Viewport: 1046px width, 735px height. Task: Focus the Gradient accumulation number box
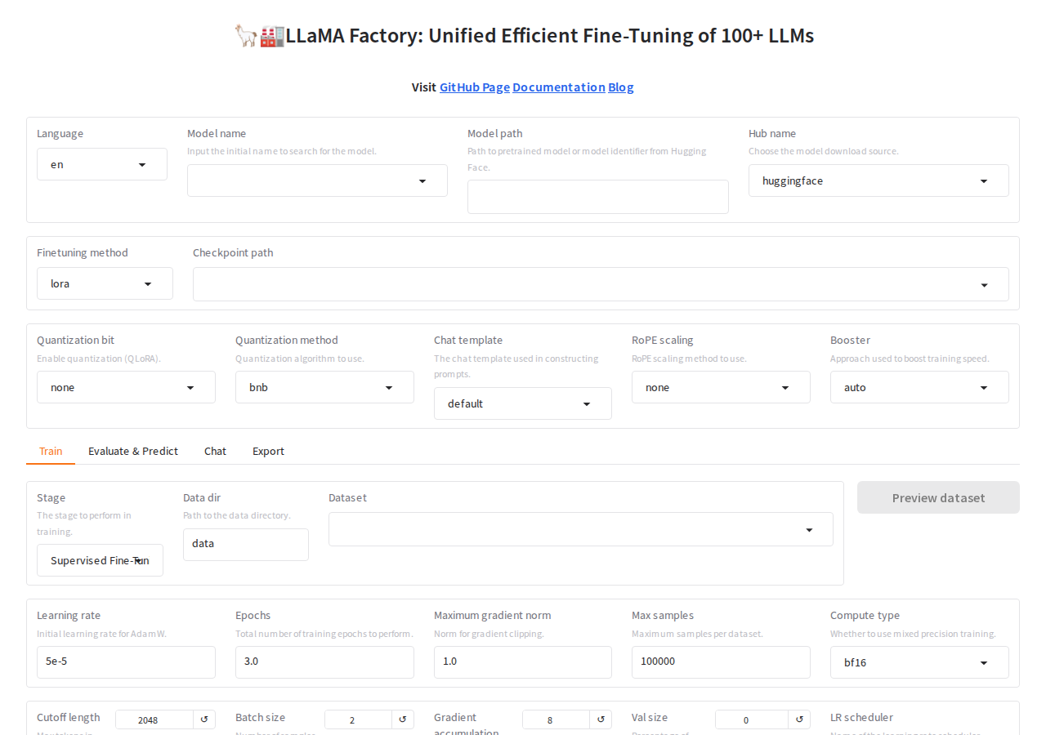click(x=557, y=719)
